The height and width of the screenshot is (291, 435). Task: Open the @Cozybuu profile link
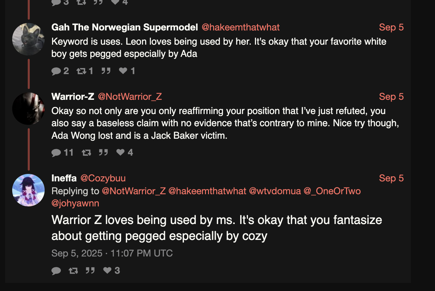click(x=103, y=178)
